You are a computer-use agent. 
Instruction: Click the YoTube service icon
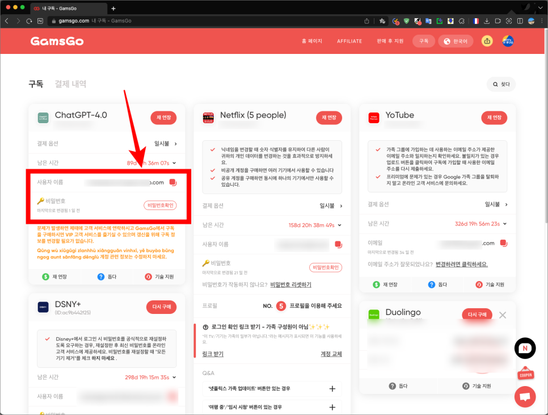pyautogui.click(x=374, y=118)
